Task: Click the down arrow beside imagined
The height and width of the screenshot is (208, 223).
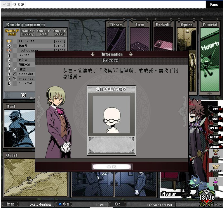Action: pos(15,78)
